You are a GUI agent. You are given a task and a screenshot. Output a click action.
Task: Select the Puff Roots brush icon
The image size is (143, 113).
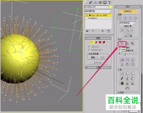pos(133,59)
